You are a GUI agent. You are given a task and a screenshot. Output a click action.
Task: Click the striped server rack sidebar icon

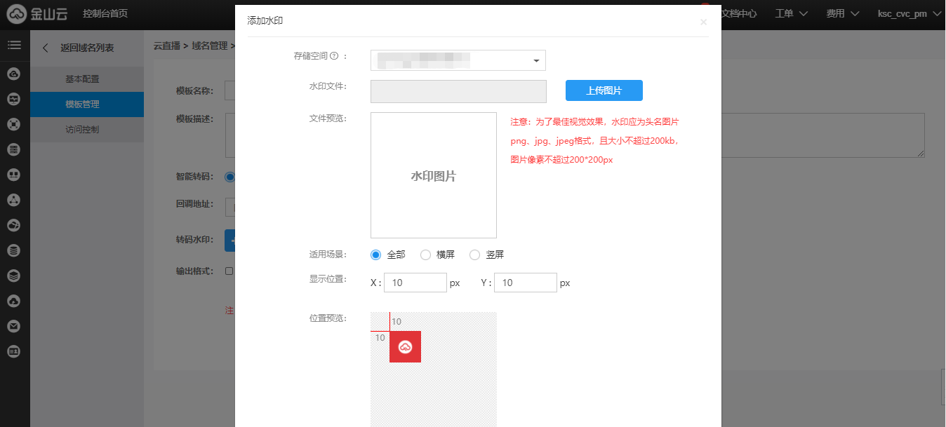click(x=13, y=149)
